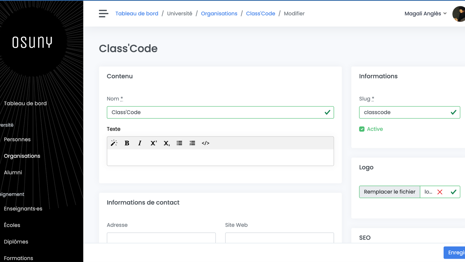
Task: Insert an unordered bullet list
Action: 179,143
